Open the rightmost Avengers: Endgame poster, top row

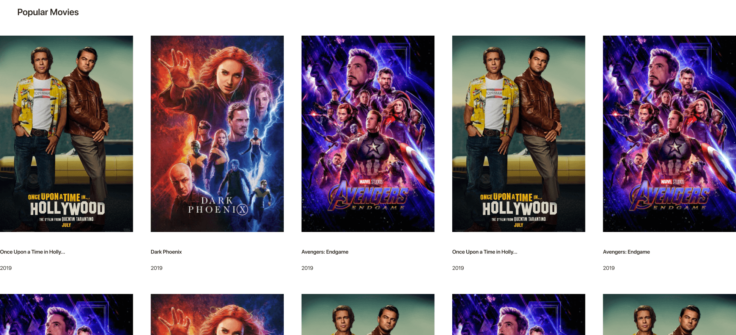[x=669, y=134]
